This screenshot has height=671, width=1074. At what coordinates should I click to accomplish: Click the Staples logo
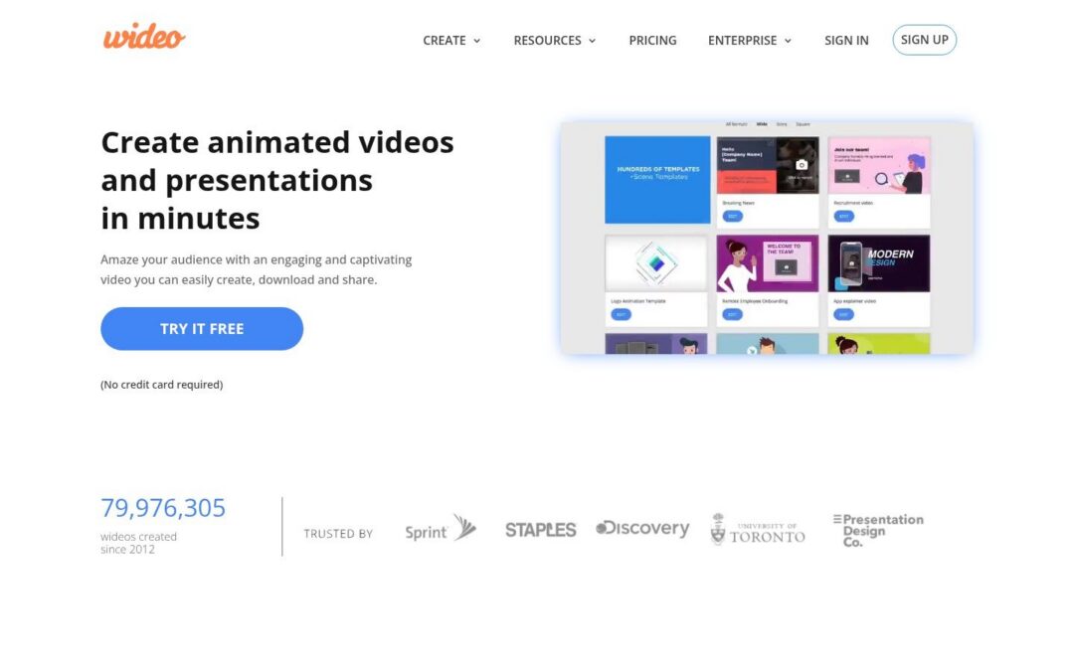point(540,529)
